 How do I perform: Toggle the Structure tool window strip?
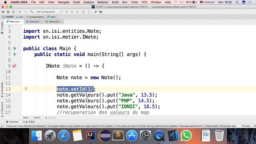pyautogui.click(x=2, y=110)
